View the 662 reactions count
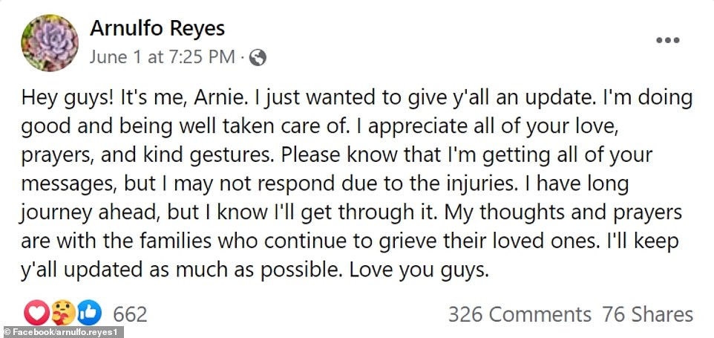The image size is (714, 338). [x=130, y=313]
